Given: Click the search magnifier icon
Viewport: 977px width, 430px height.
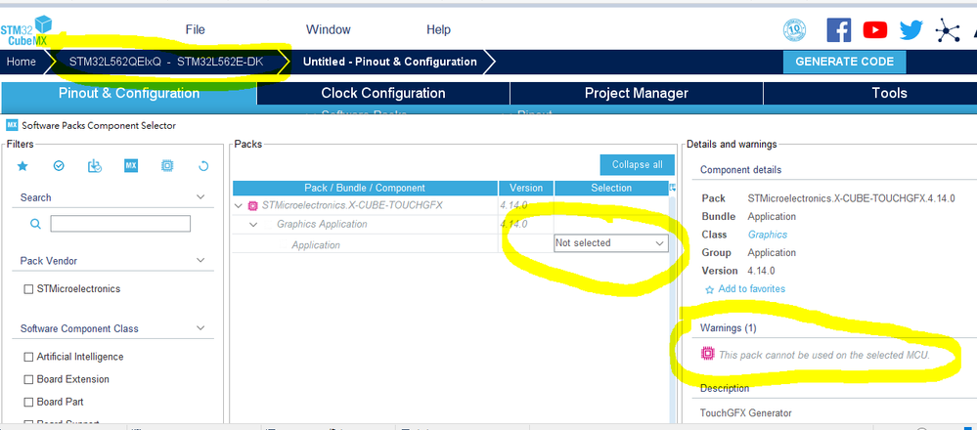Looking at the screenshot, I should (35, 224).
